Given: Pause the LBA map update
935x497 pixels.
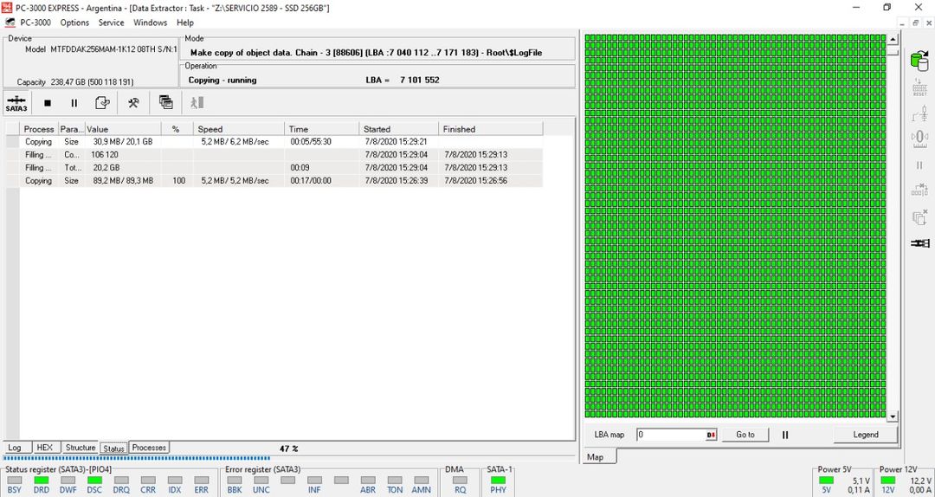Looking at the screenshot, I should coord(785,435).
